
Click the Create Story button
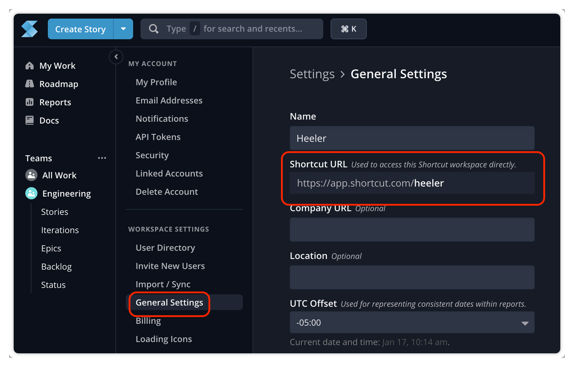pos(80,29)
